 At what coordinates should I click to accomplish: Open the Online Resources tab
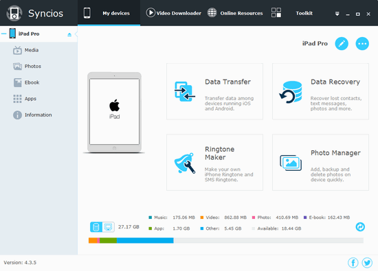click(235, 13)
